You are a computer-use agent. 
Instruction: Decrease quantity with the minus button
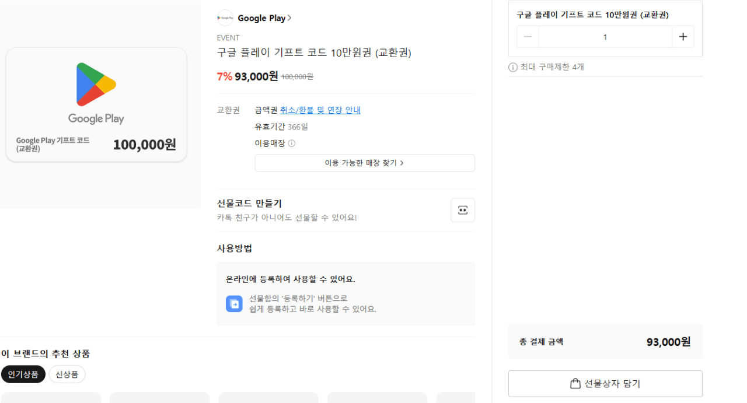(528, 36)
